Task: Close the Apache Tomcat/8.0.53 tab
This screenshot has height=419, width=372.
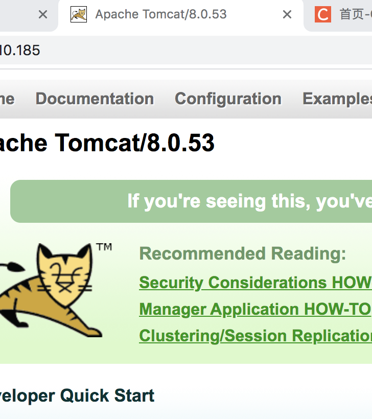Action: click(287, 14)
